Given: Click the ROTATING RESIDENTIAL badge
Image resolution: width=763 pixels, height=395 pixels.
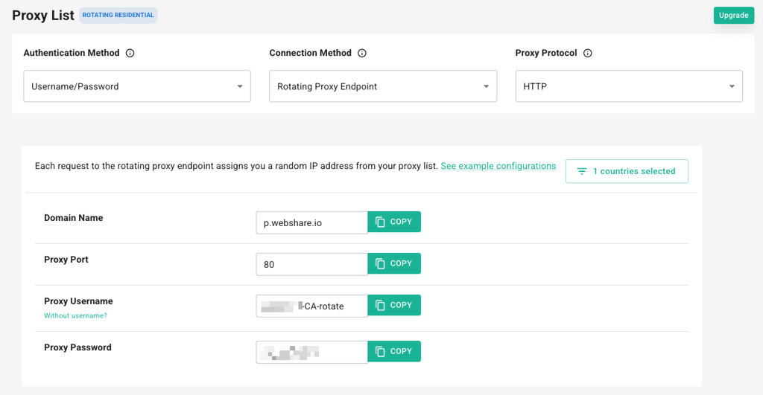Looking at the screenshot, I should (118, 15).
